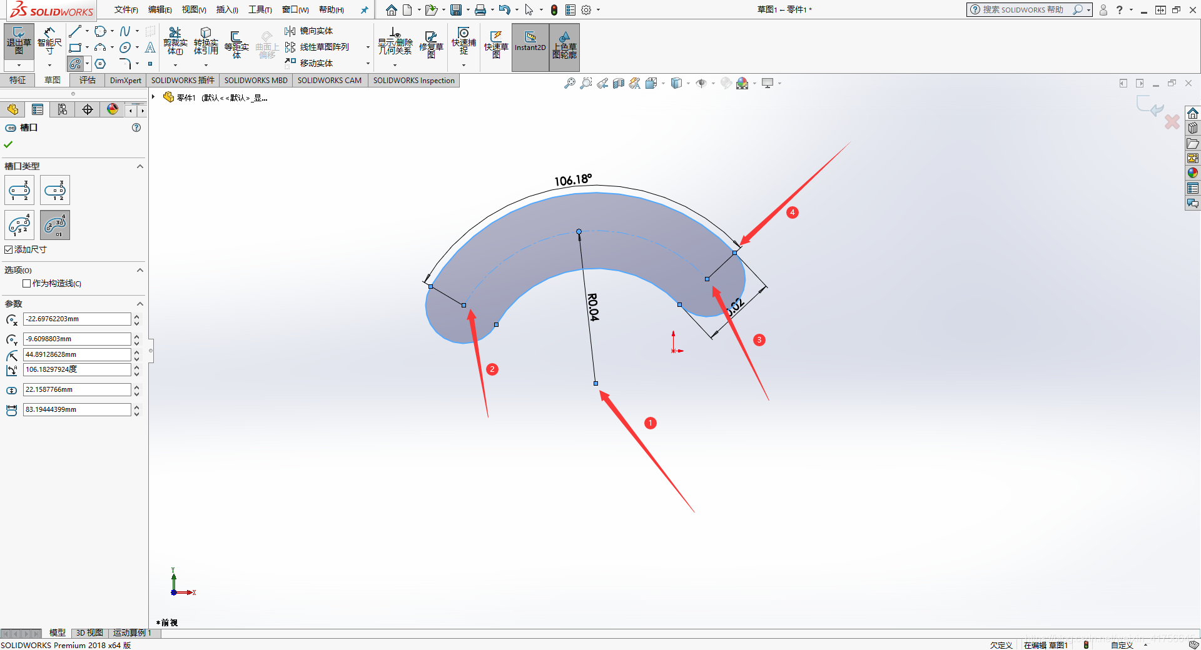
Task: Open the ConfigurationManager tab icon
Action: pyautogui.click(x=63, y=109)
